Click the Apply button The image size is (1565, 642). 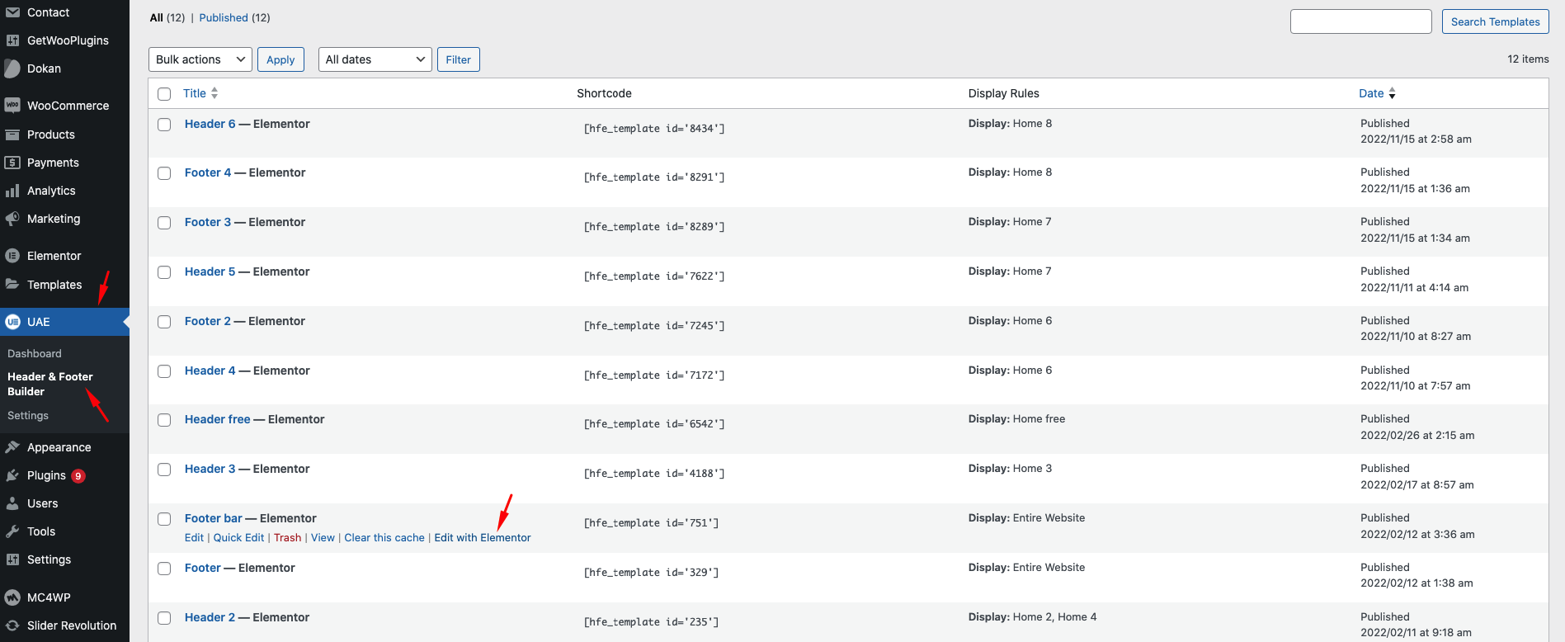(280, 59)
